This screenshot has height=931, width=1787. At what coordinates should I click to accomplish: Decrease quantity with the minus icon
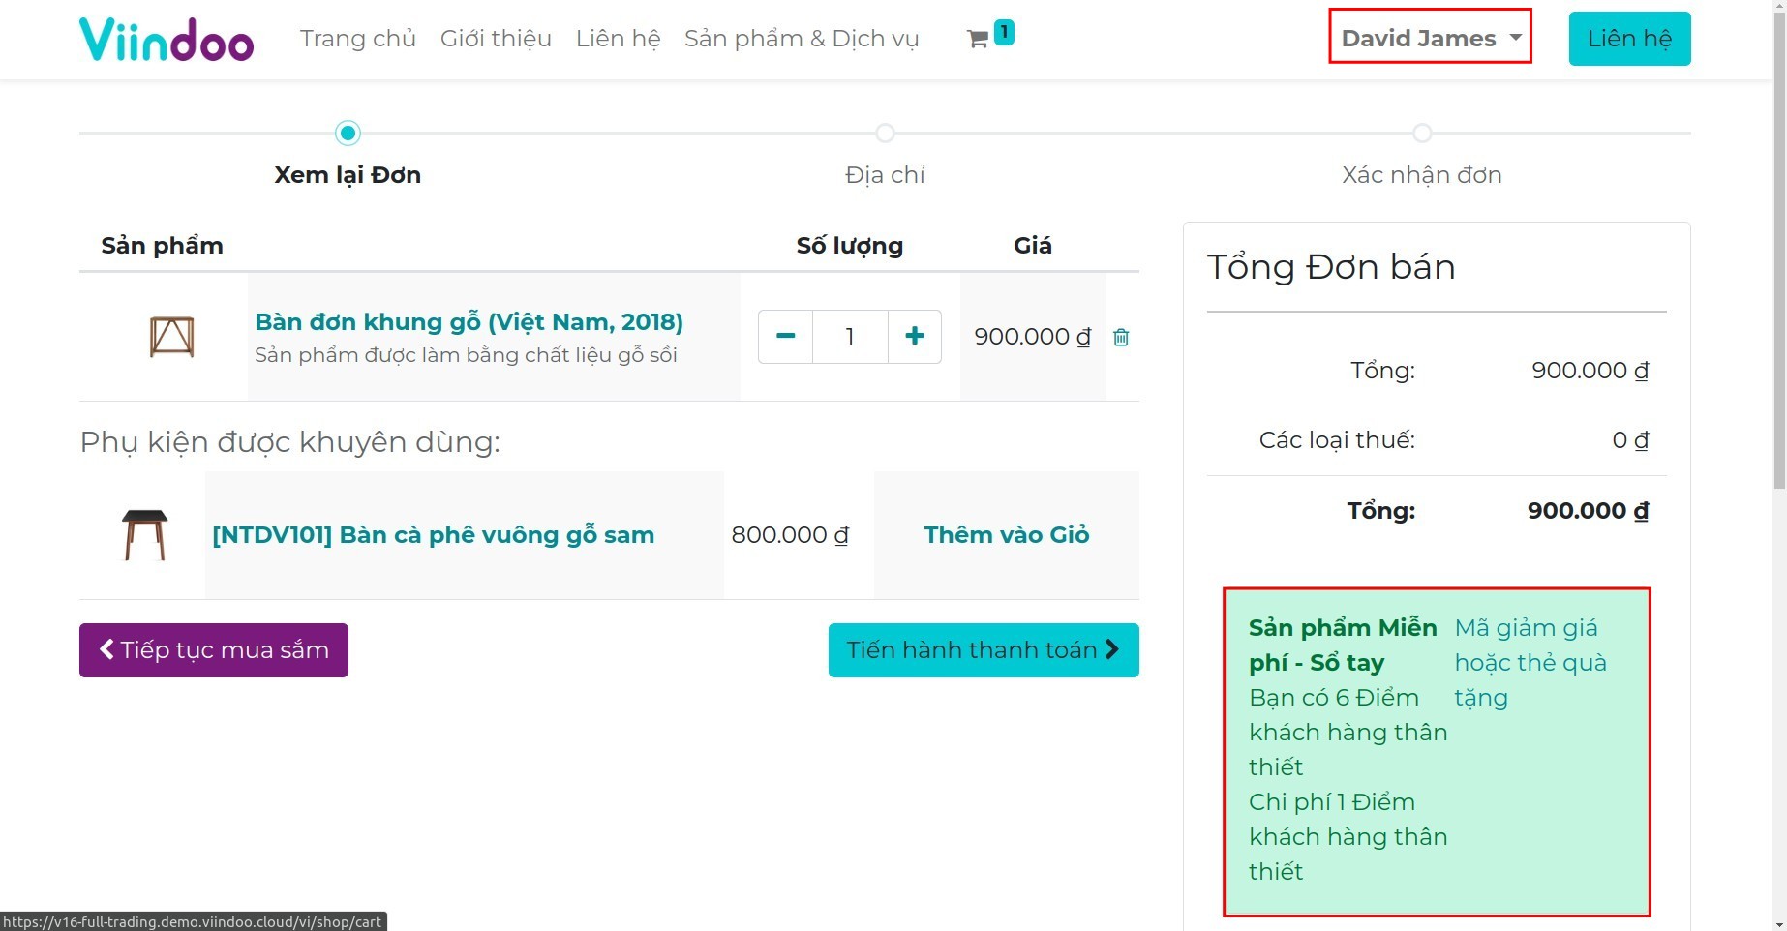[784, 336]
